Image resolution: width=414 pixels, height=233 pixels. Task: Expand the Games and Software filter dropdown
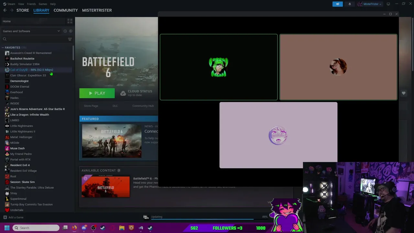point(31,31)
